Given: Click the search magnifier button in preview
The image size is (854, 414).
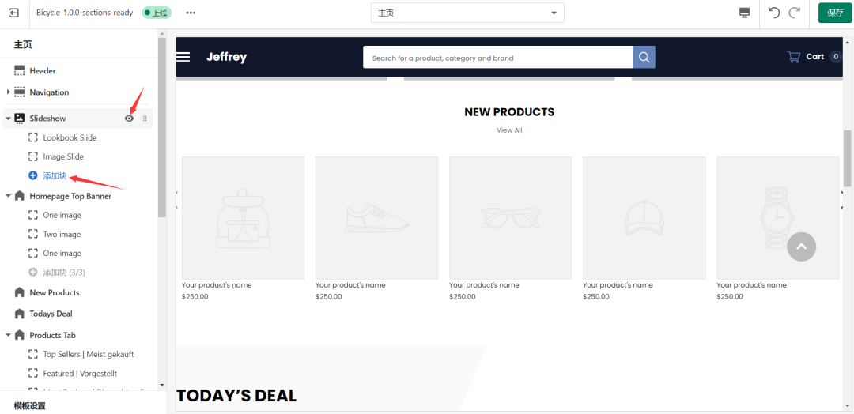Looking at the screenshot, I should (644, 58).
